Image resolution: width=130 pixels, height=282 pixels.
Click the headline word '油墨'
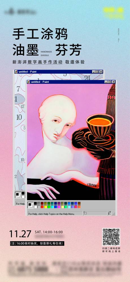[x=25, y=50]
